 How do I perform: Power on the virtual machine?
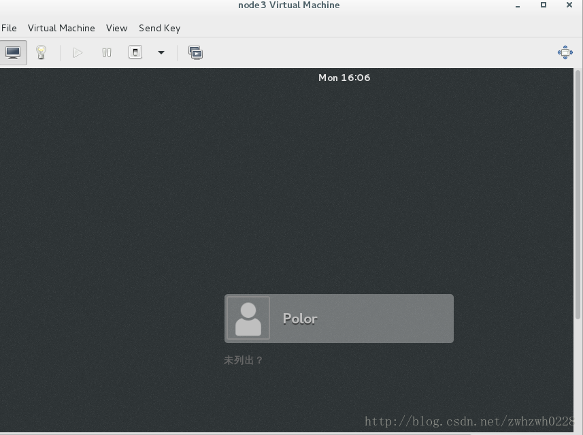[x=78, y=52]
